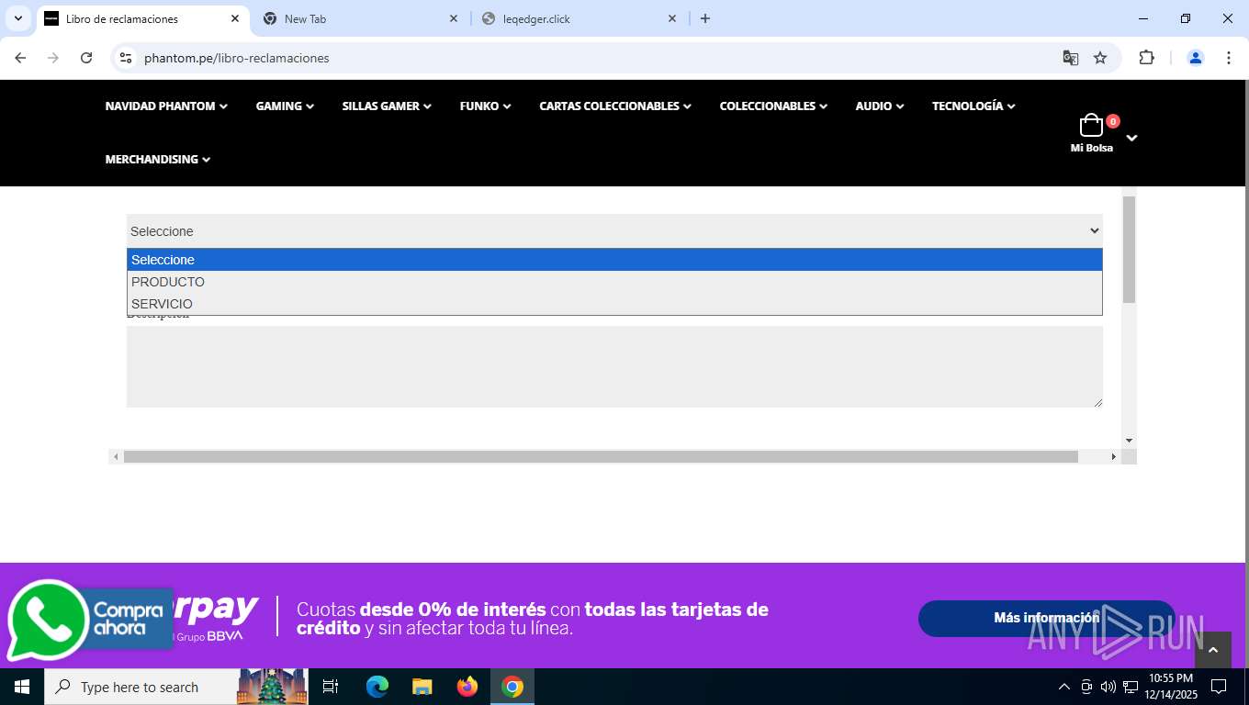Expand the CARTAS COLECCIONABLES menu

pyautogui.click(x=615, y=106)
